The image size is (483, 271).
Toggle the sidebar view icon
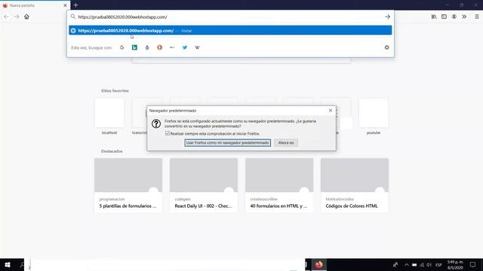[444, 17]
